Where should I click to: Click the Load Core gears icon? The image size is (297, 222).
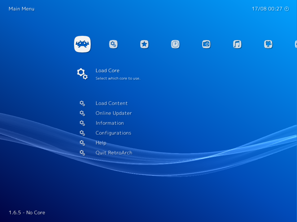82,73
